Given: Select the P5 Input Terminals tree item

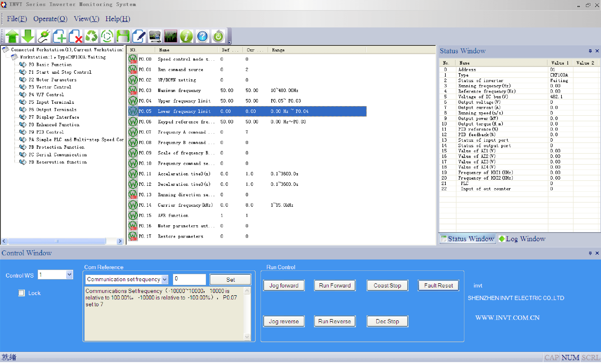Looking at the screenshot, I should point(51,102).
